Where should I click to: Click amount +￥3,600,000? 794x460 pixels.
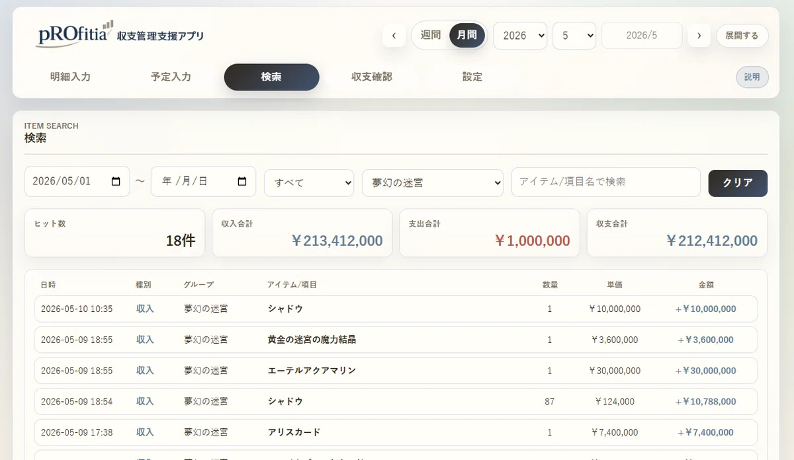pos(706,340)
